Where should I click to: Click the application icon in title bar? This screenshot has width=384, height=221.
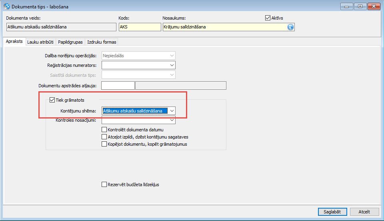click(x=7, y=6)
